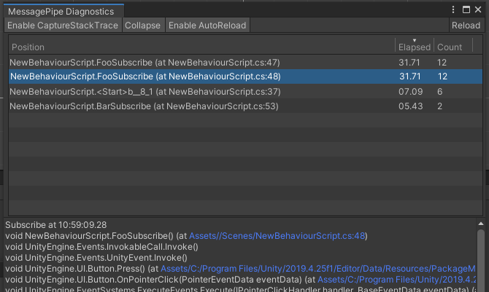Toggle Enable CaptureStackTrace
Image resolution: width=489 pixels, height=292 pixels.
(62, 25)
